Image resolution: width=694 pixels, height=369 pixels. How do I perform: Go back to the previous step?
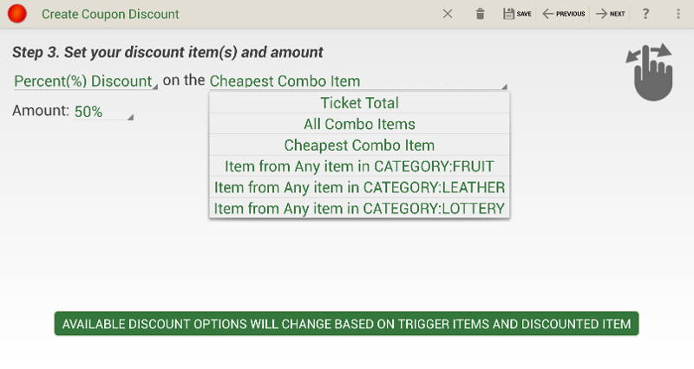click(564, 14)
